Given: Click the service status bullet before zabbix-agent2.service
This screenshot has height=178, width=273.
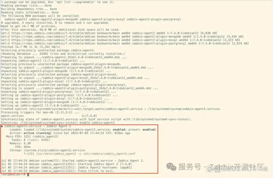Looking at the screenshot, I should pyautogui.click(x=2, y=126).
